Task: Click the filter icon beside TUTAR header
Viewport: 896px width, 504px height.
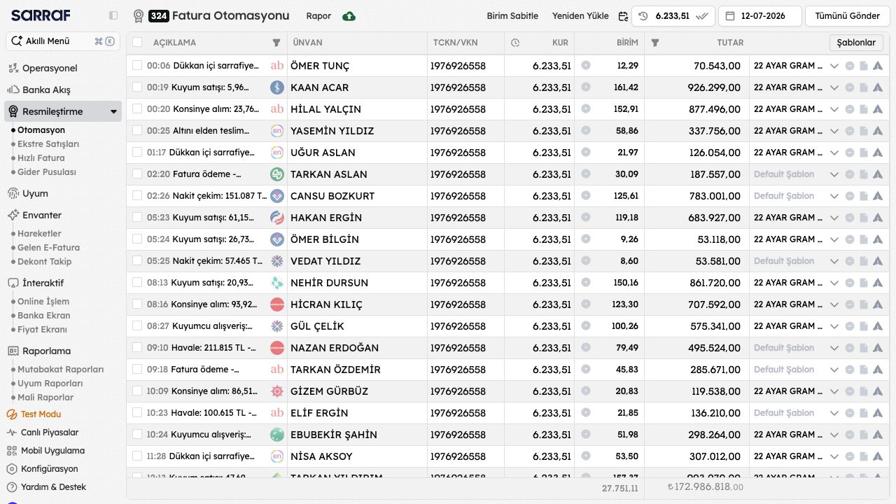Action: click(655, 43)
